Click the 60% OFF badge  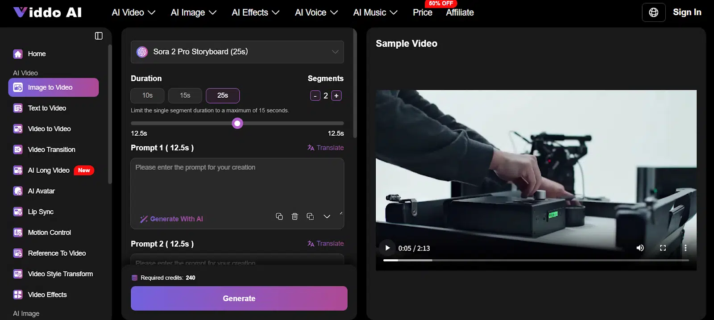click(440, 3)
